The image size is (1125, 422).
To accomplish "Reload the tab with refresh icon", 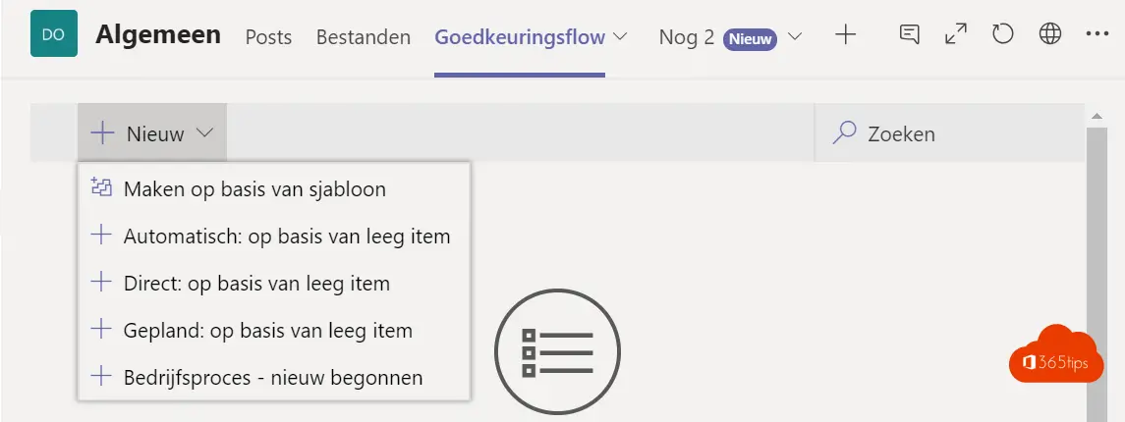I will pos(1002,34).
